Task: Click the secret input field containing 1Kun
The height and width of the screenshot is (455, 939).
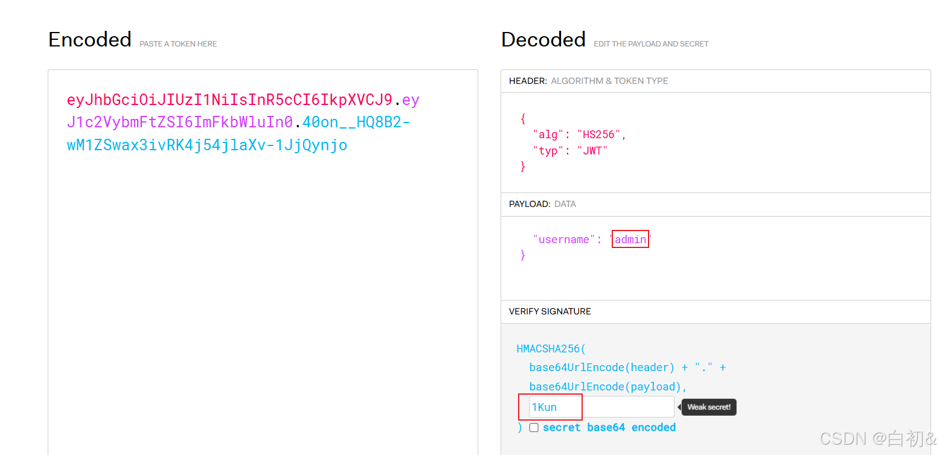Action: click(601, 407)
